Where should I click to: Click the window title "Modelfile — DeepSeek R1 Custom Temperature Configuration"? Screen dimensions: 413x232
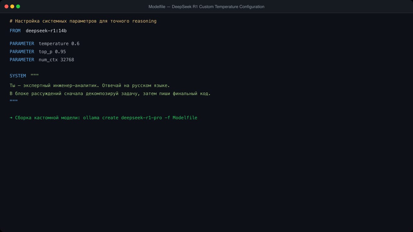click(206, 6)
